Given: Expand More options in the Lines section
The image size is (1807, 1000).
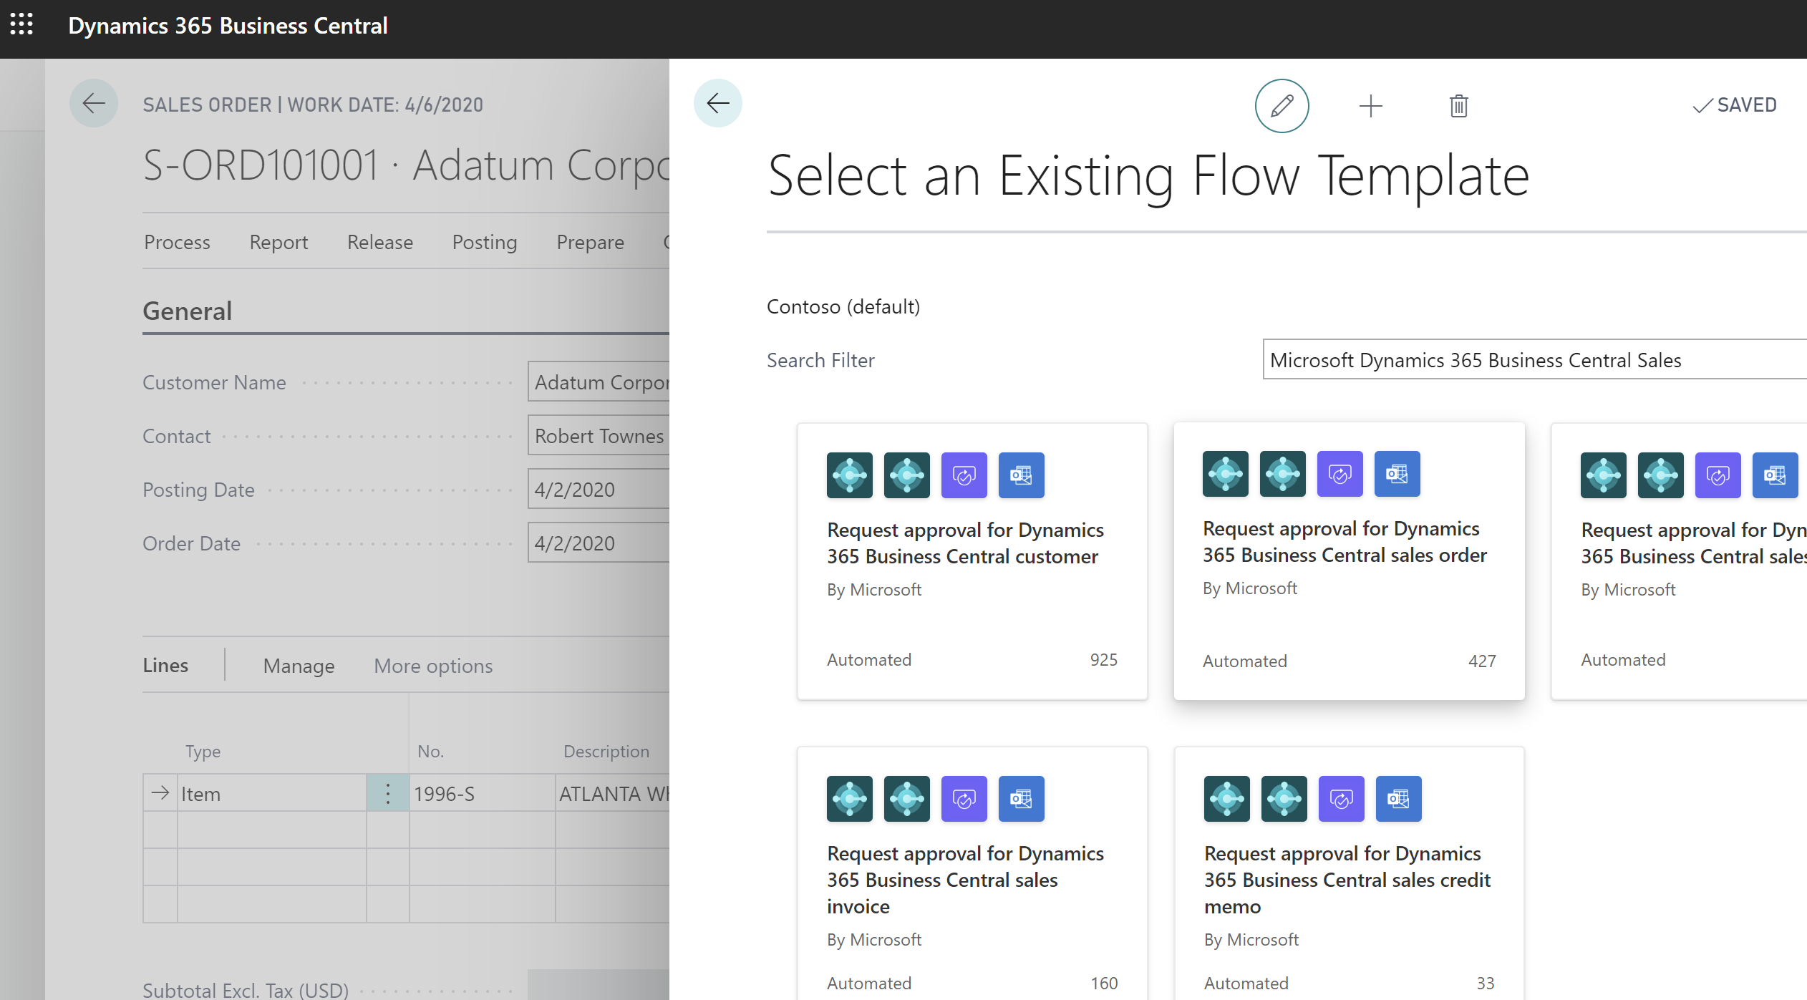Looking at the screenshot, I should coord(432,666).
